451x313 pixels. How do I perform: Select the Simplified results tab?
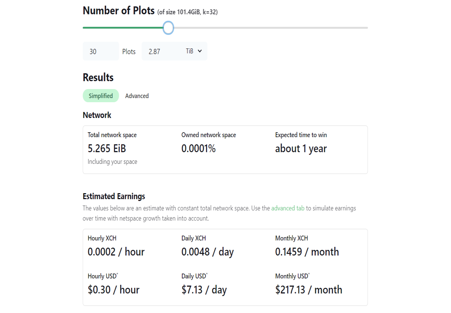point(101,96)
